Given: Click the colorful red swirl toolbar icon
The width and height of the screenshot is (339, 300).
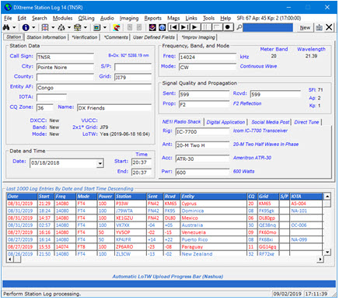Looking at the screenshot, I should 117,27.
